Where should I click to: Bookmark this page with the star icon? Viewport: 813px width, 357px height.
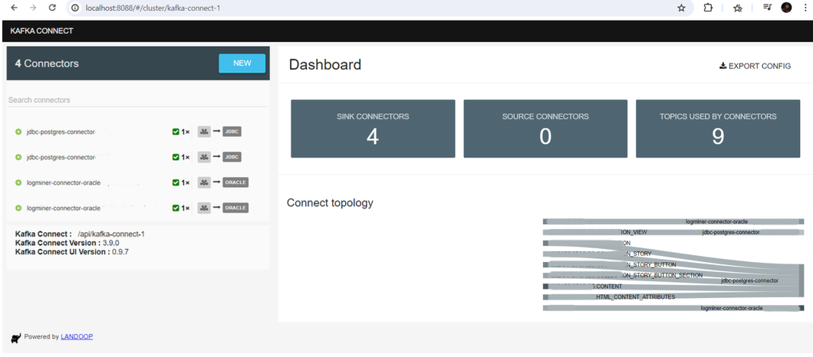click(x=681, y=8)
